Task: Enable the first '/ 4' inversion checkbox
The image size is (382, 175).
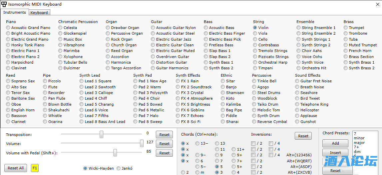Action: click(x=271, y=144)
